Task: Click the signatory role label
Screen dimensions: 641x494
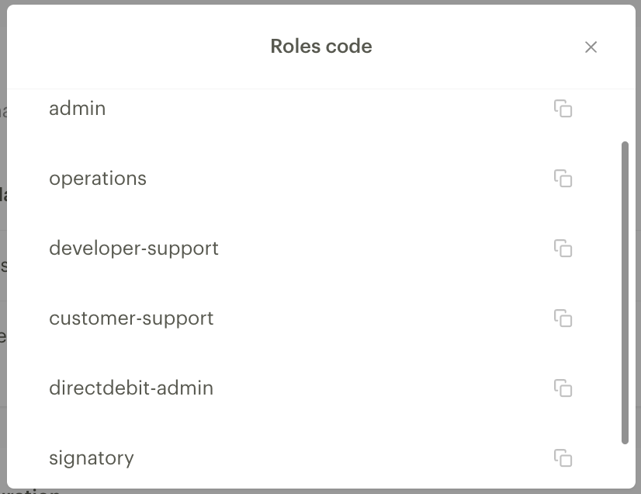Action: [x=91, y=458]
